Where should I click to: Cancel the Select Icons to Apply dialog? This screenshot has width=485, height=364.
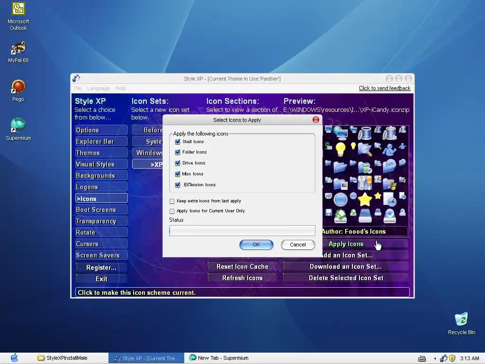(298, 245)
